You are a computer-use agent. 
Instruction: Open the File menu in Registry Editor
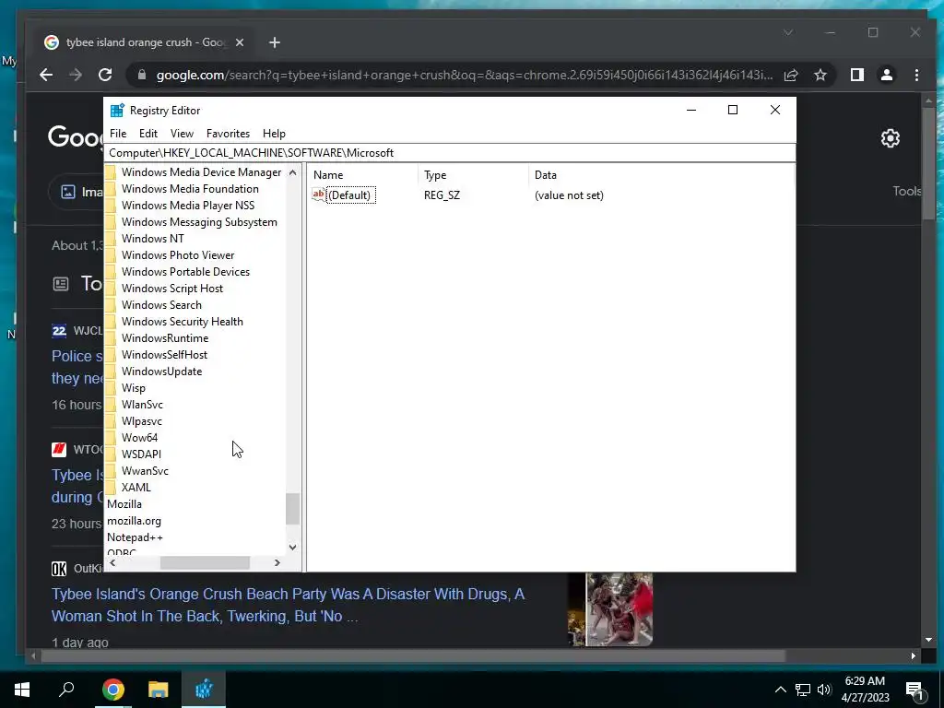[x=118, y=134]
